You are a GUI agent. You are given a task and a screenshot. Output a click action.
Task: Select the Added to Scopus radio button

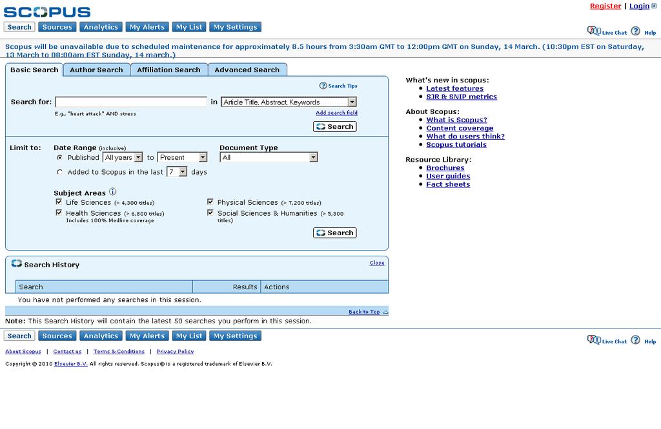pyautogui.click(x=59, y=172)
